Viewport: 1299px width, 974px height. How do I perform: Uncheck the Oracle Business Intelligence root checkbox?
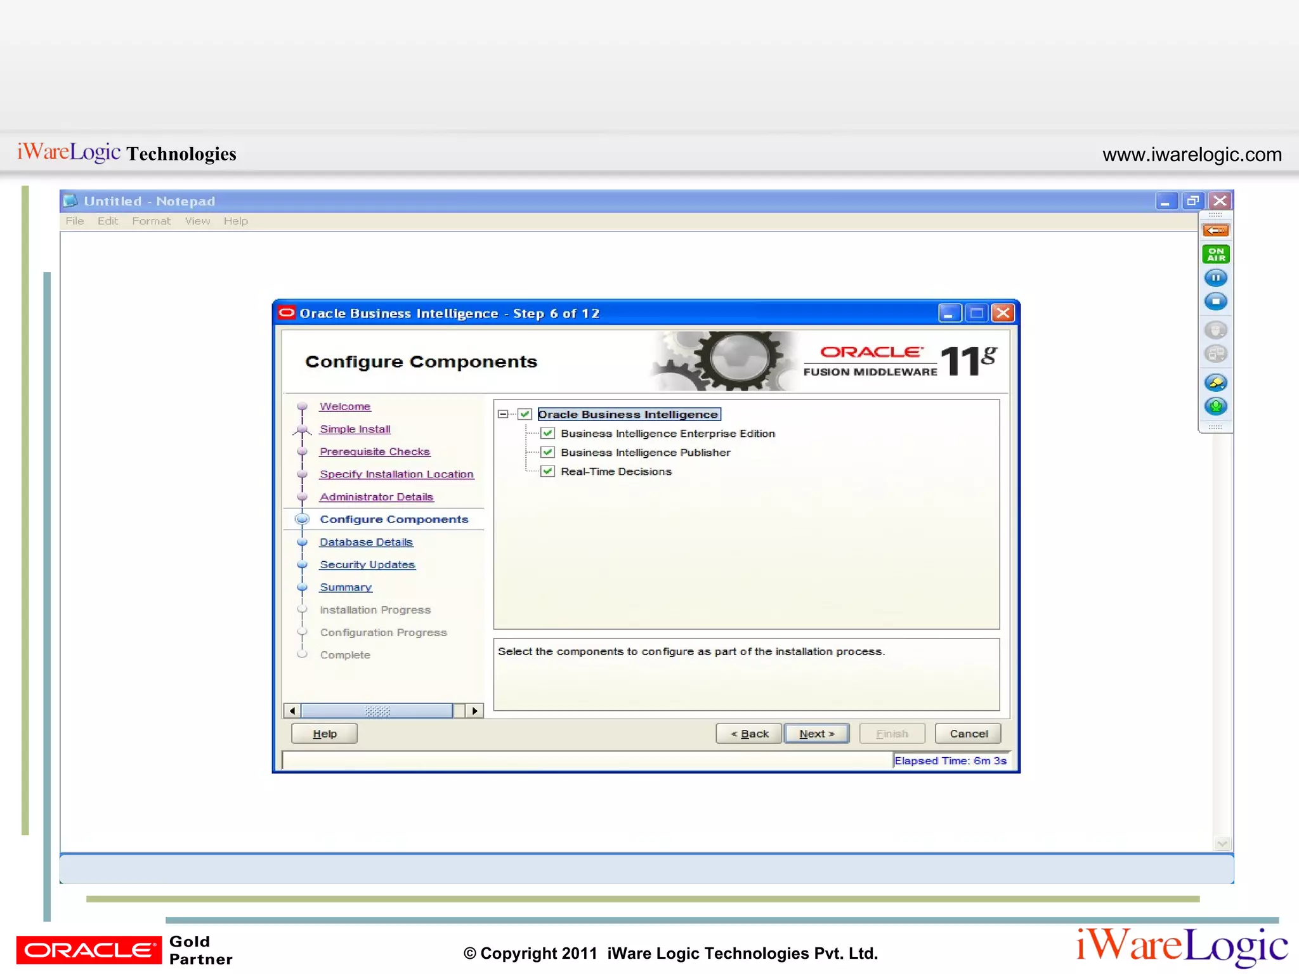click(525, 414)
